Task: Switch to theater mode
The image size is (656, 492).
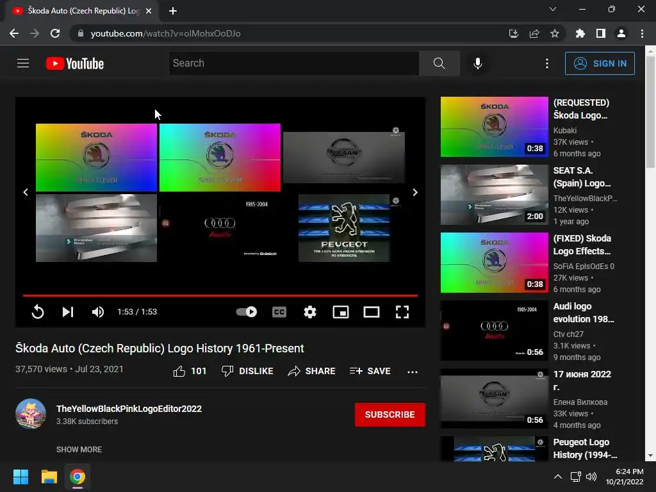Action: [372, 312]
